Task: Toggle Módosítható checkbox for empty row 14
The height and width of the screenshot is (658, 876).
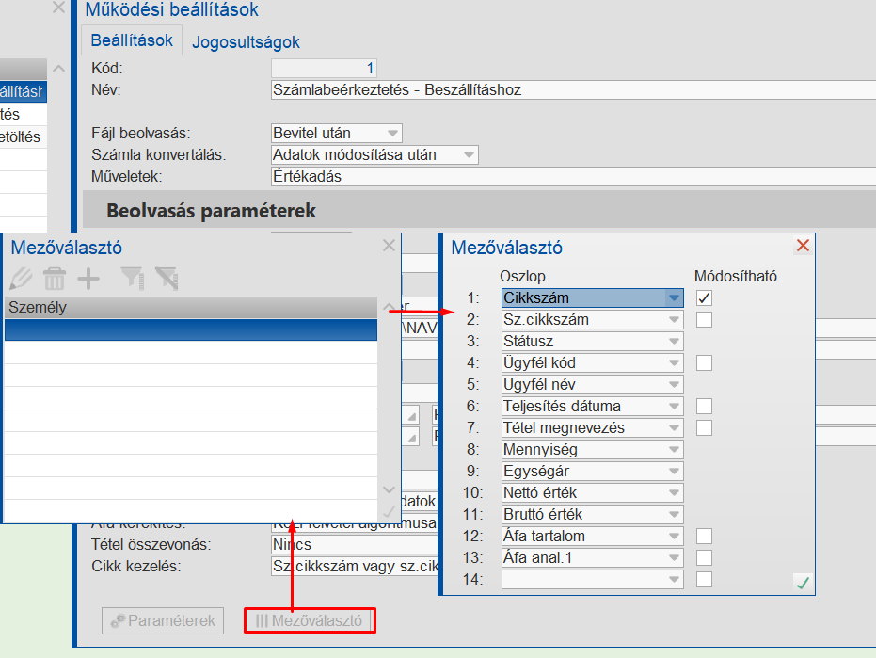Action: (x=704, y=579)
